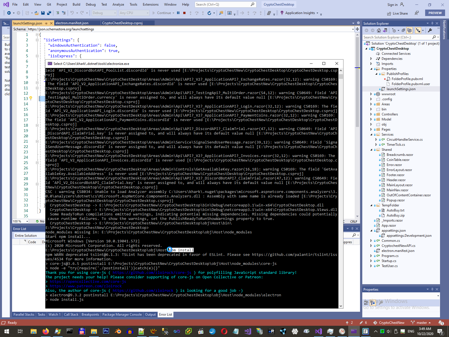Image resolution: width=449 pixels, height=337 pixels.
Task: Stop debugging with the red square
Action: click(x=184, y=13)
